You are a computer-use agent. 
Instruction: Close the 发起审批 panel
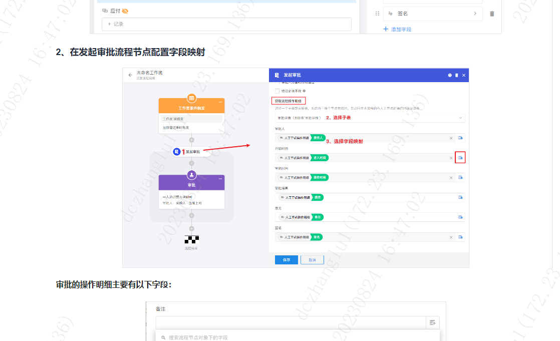pyautogui.click(x=463, y=75)
